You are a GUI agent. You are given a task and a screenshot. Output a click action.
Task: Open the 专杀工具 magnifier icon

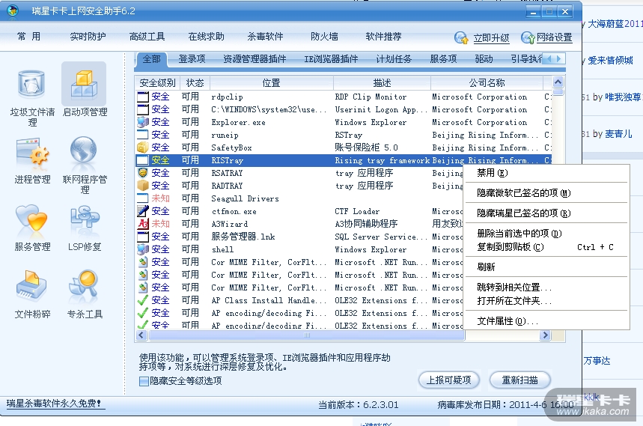pyautogui.click(x=84, y=285)
